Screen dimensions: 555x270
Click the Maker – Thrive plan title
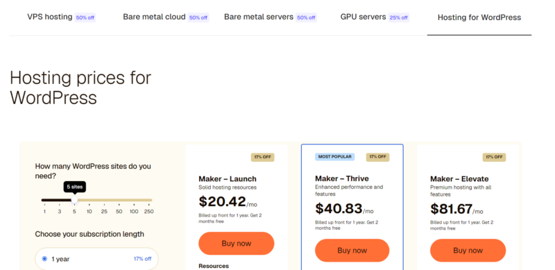(x=342, y=178)
